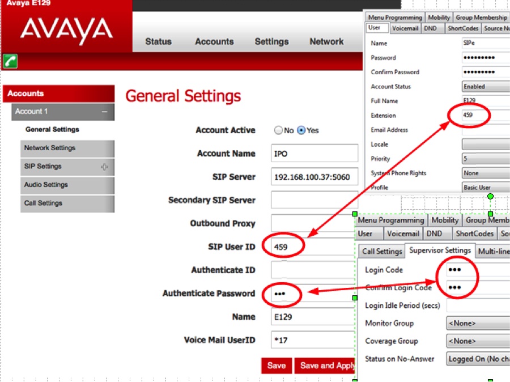Screen dimensions: 510x382
Task: Click the Email Address field
Action: click(x=486, y=130)
